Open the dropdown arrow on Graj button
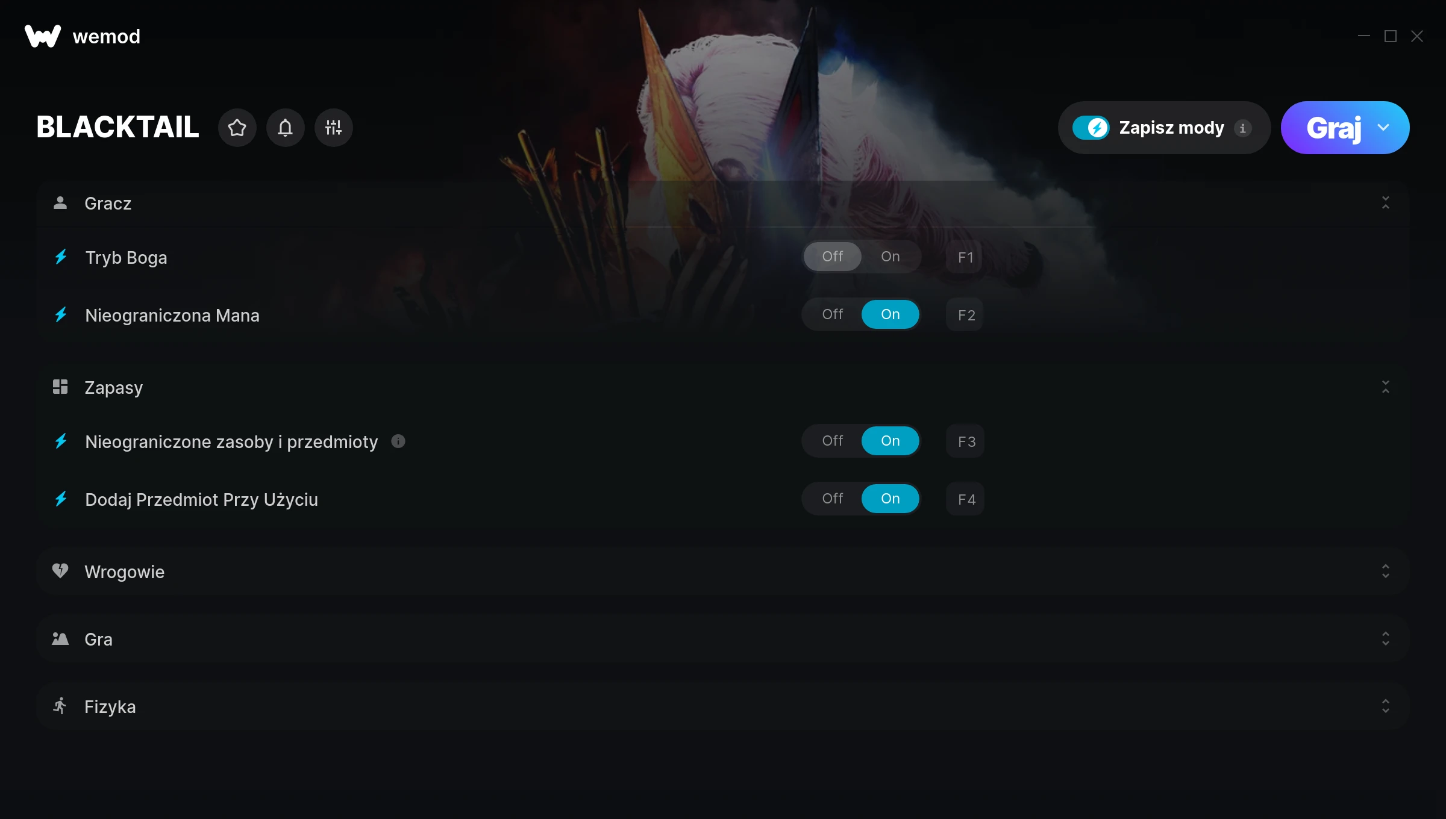 pyautogui.click(x=1383, y=128)
